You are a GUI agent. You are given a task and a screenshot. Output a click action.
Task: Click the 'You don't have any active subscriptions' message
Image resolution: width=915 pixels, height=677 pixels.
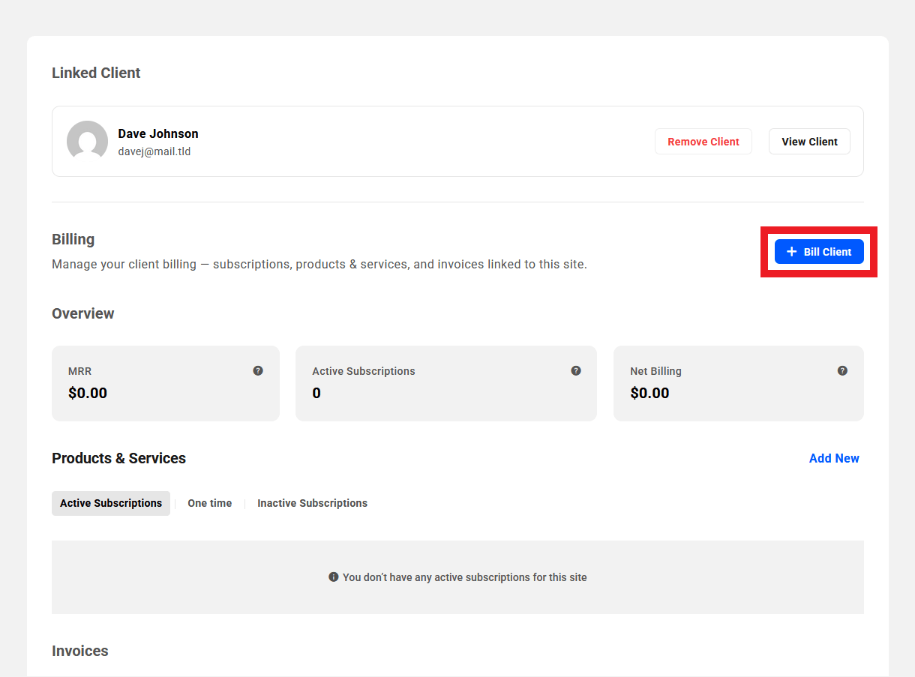pyautogui.click(x=465, y=577)
